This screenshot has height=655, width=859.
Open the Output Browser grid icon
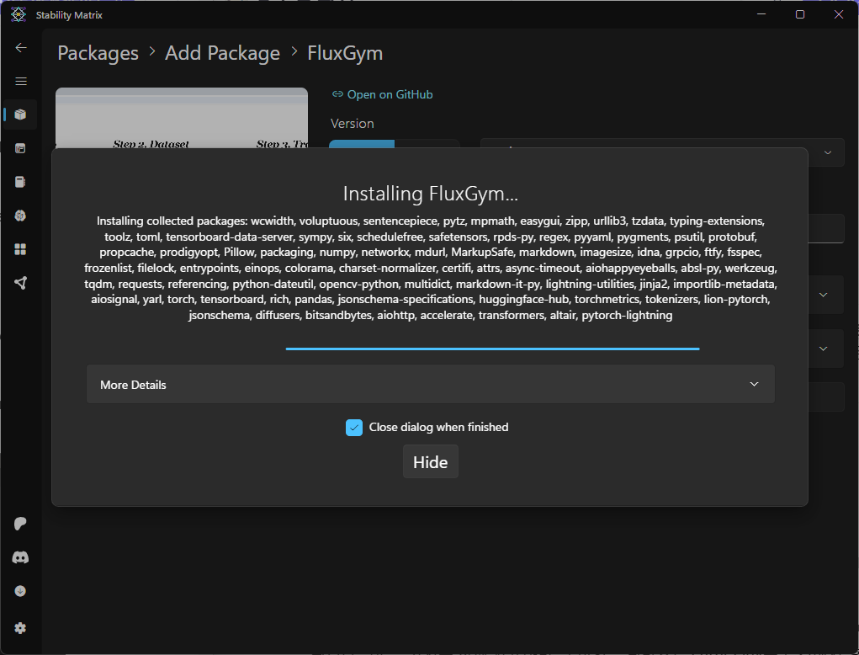pyautogui.click(x=20, y=249)
